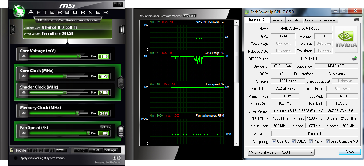Click the Fan Speed value field 100
Viewport: 364px width, 166px height.
click(103, 133)
